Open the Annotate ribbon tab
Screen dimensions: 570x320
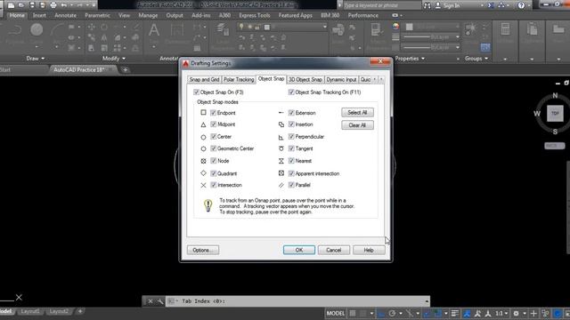pos(65,15)
